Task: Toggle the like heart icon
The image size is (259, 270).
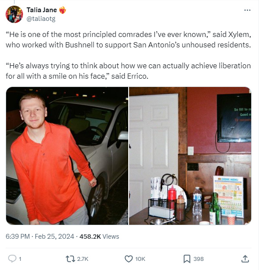Action: click(x=129, y=259)
